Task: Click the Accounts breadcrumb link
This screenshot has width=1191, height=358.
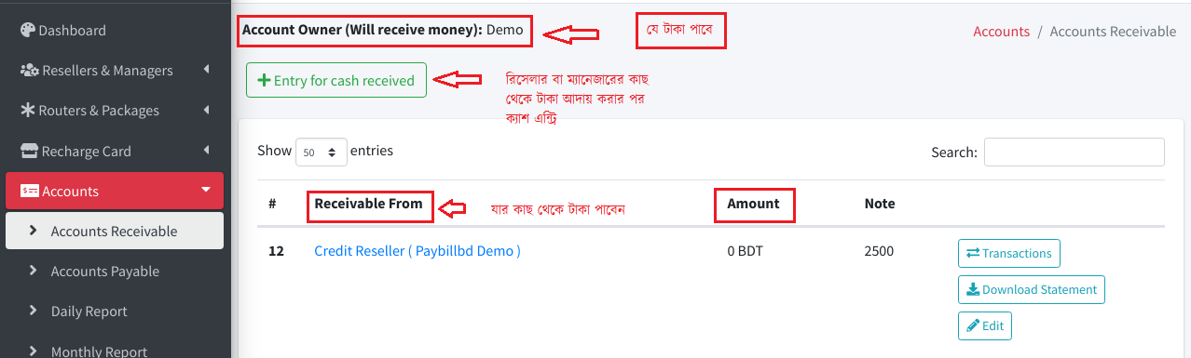Action: coord(1001,32)
